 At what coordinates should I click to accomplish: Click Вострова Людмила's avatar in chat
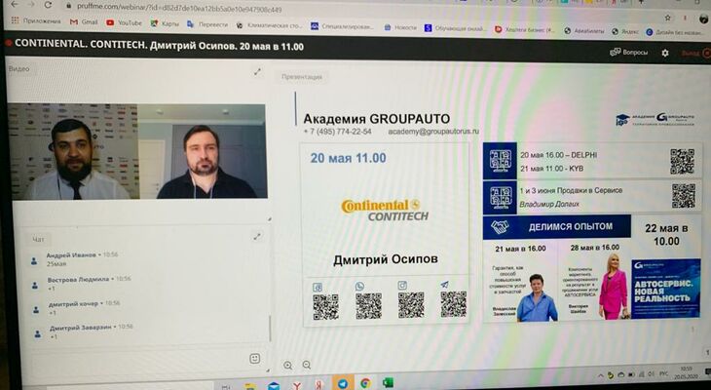click(35, 286)
